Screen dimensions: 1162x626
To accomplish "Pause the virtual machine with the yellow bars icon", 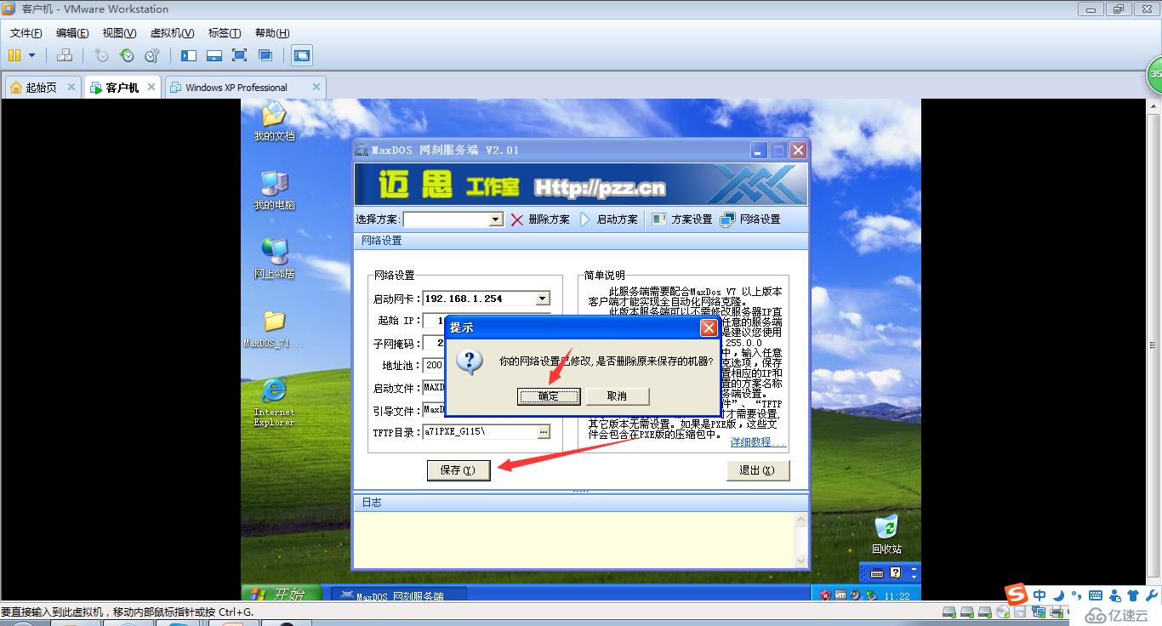I will tap(14, 55).
